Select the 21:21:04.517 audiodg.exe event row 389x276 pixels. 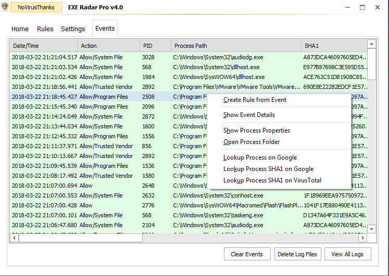pyautogui.click(x=189, y=57)
